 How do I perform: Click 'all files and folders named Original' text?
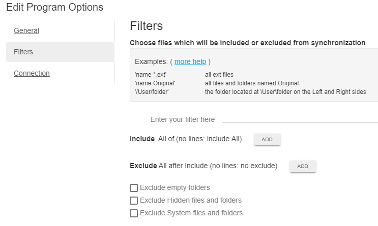click(x=252, y=83)
